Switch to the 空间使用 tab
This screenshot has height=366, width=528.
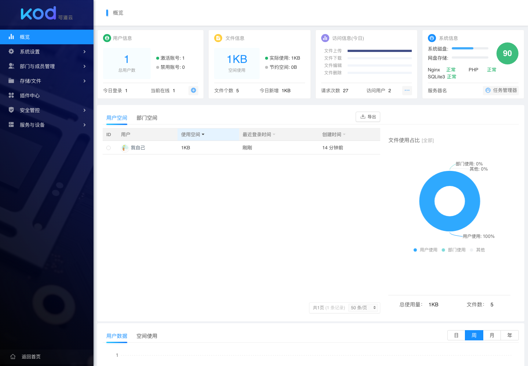[x=147, y=336]
